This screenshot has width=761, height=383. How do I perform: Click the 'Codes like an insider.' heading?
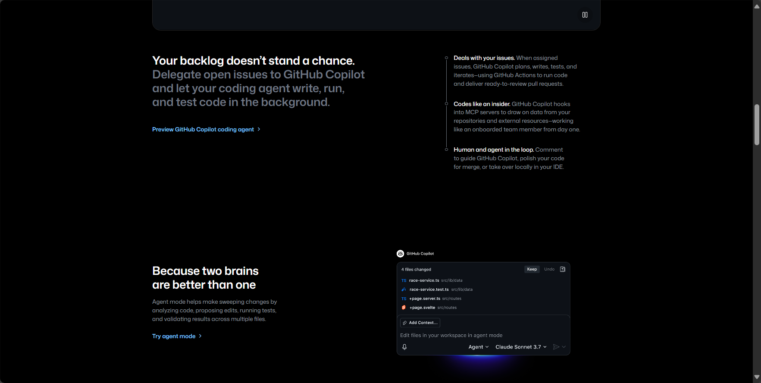tap(482, 104)
